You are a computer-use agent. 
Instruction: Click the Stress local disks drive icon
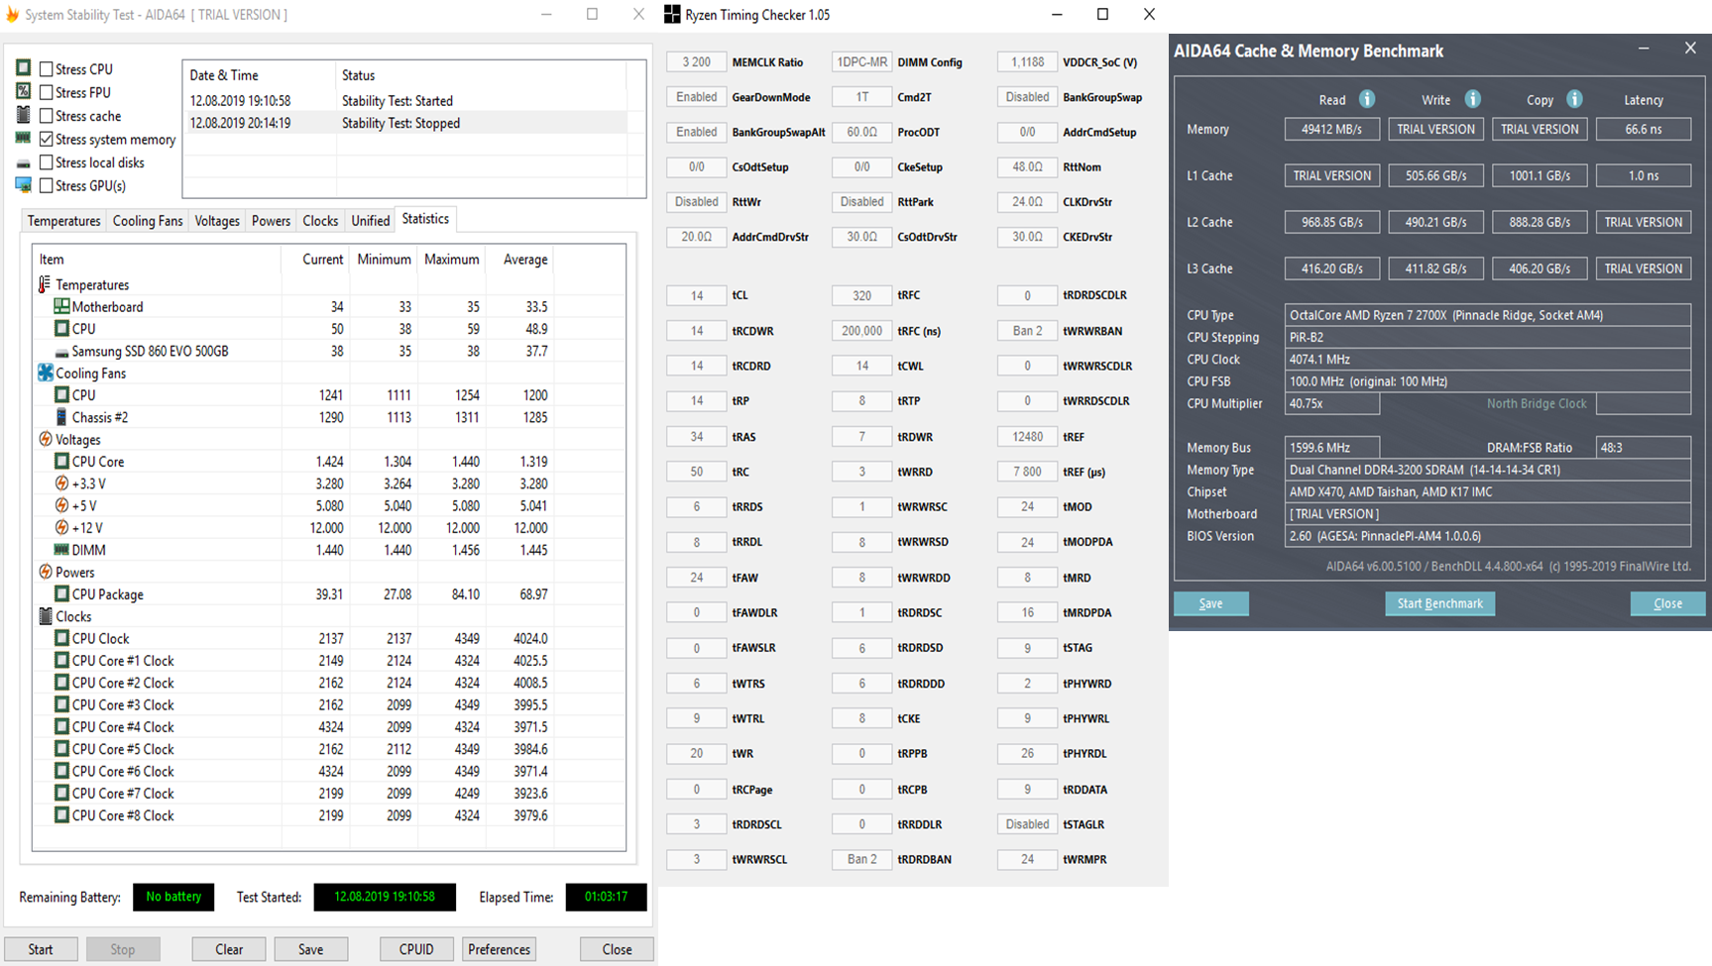pos(24,162)
